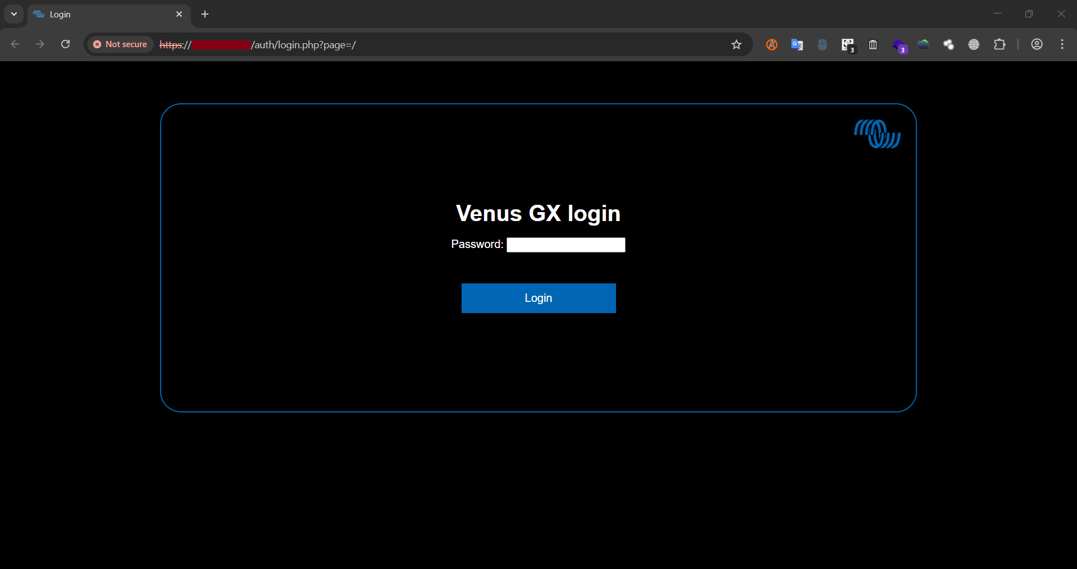Click the Victron Energy logo on the login page
Screen dimensions: 1077x569
pos(877,134)
